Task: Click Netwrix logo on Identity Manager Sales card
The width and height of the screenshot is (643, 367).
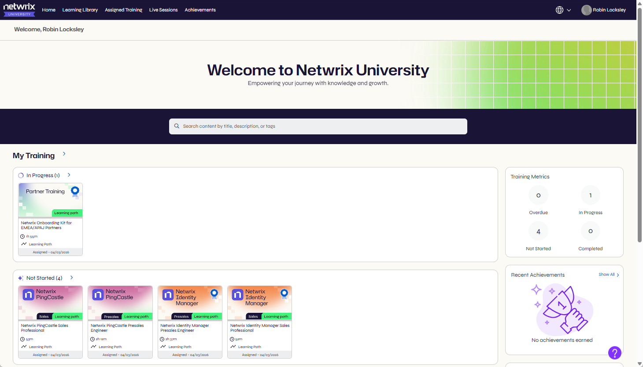Action: (237, 295)
